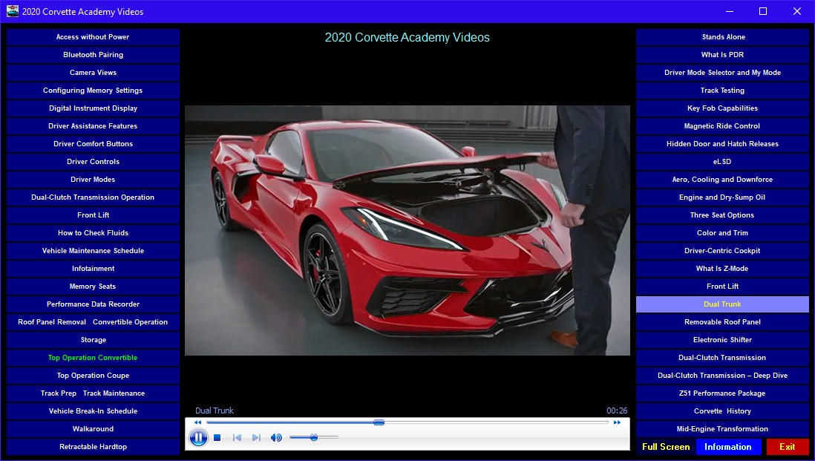This screenshot has height=461, width=815.
Task: Pause the Dual Trunk video playback
Action: (198, 437)
